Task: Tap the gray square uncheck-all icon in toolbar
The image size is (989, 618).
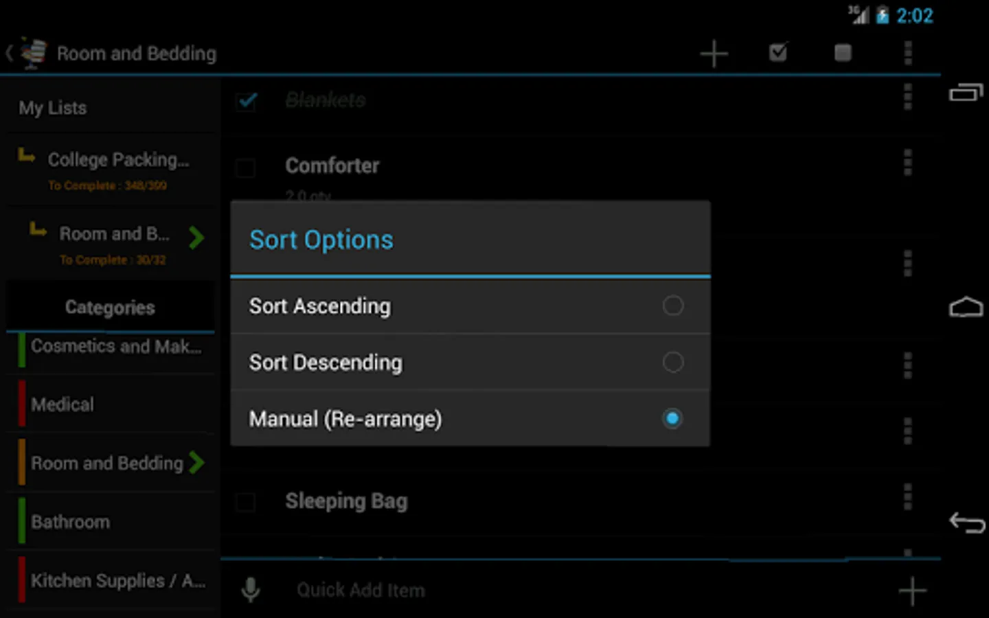Action: 843,53
